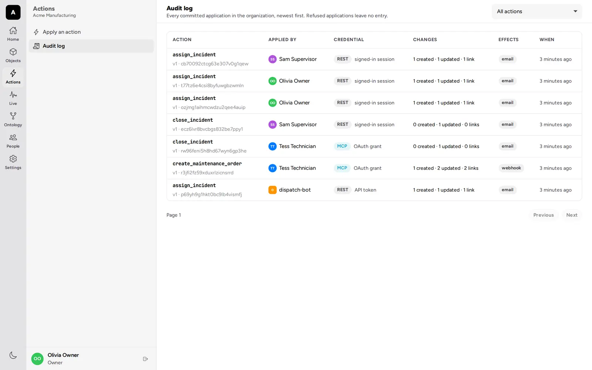Open the Objects section
Image resolution: width=592 pixels, height=370 pixels.
tap(13, 55)
